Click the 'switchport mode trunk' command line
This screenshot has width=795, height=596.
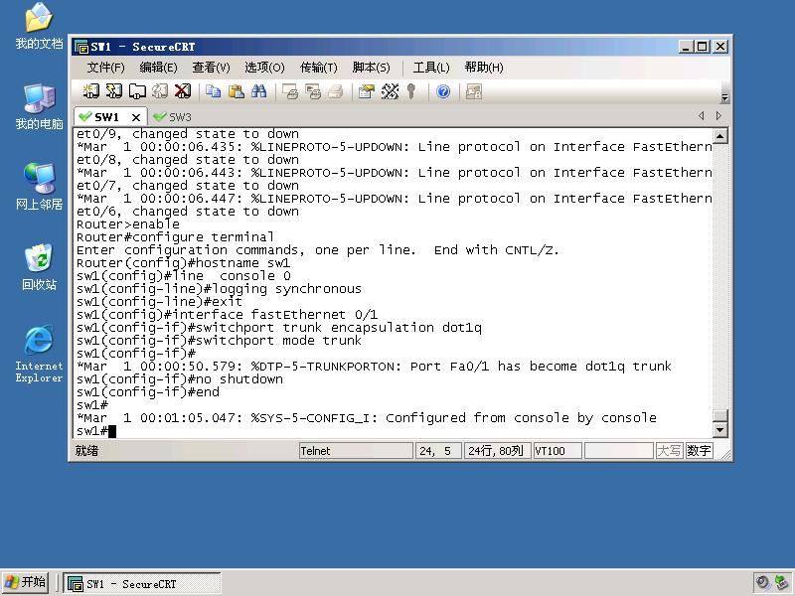tap(219, 341)
